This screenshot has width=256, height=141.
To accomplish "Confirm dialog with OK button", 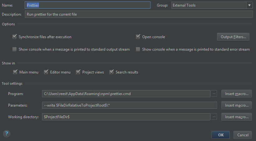I will tap(221, 135).
